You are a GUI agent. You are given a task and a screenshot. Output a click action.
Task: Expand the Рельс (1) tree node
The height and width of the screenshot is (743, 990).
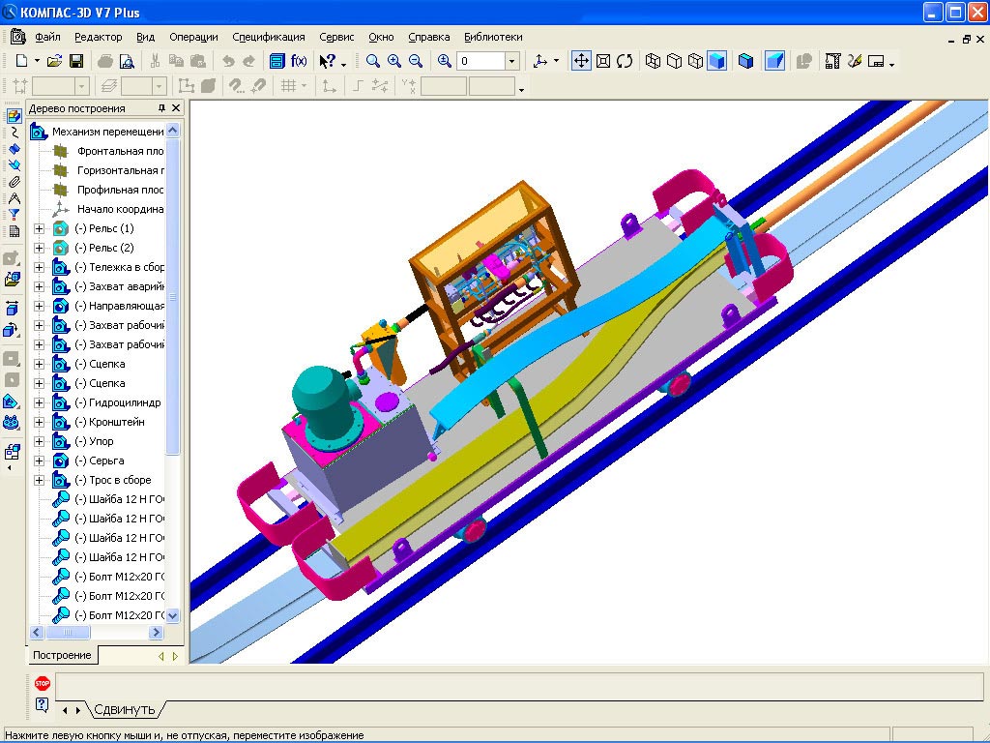tap(40, 228)
